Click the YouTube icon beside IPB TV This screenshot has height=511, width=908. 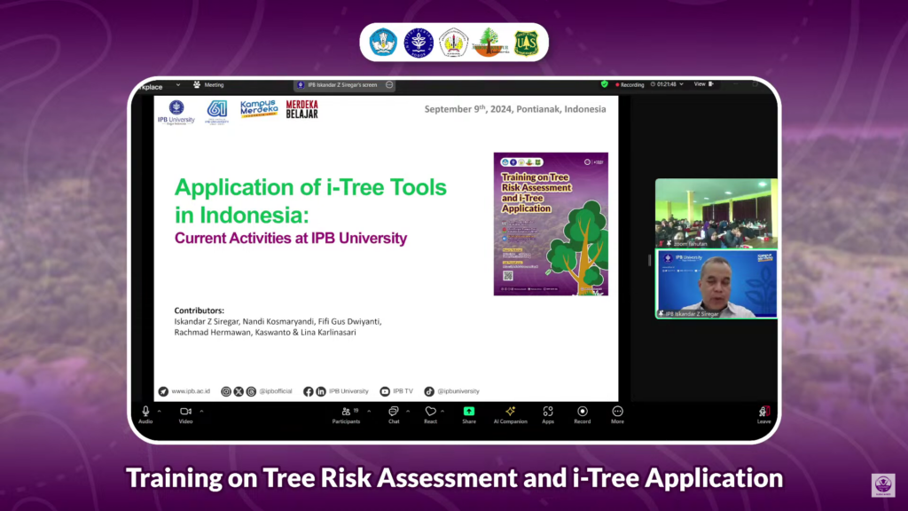click(385, 391)
